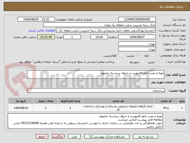
Task: Click the نام دستگاه خریدار field
Action: 99,25
